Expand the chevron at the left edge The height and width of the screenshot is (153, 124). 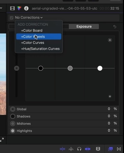(x=1, y=8)
